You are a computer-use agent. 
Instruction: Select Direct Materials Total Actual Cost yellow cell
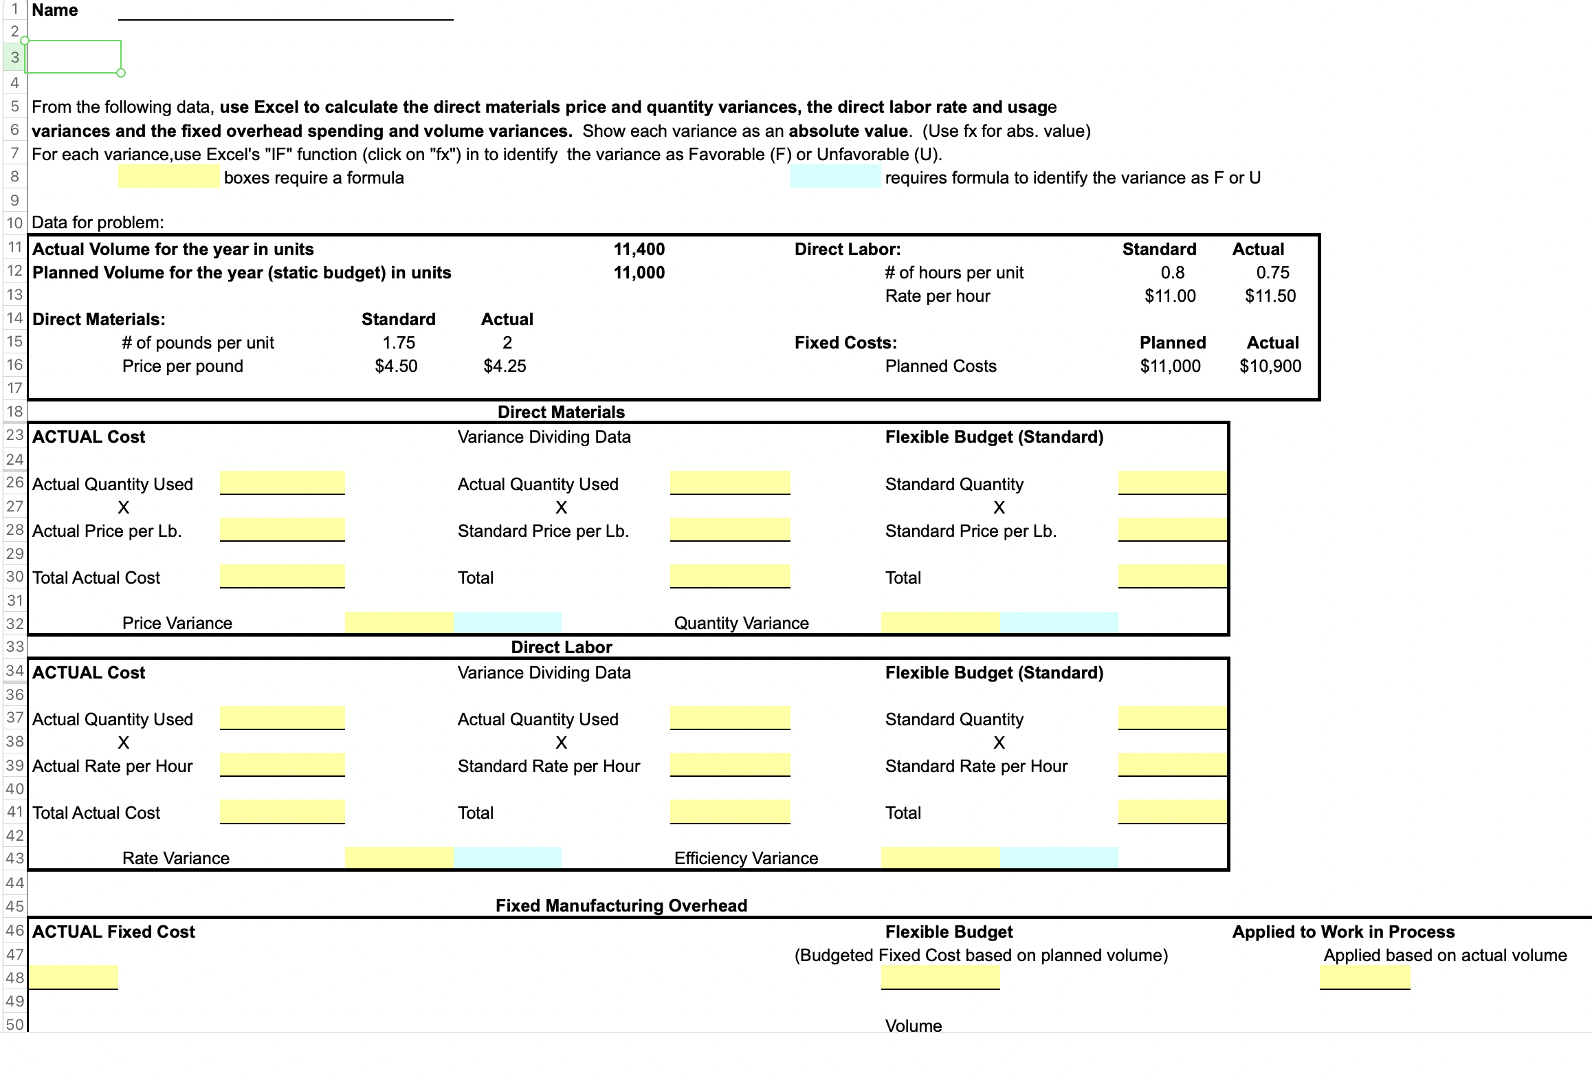pyautogui.click(x=282, y=576)
